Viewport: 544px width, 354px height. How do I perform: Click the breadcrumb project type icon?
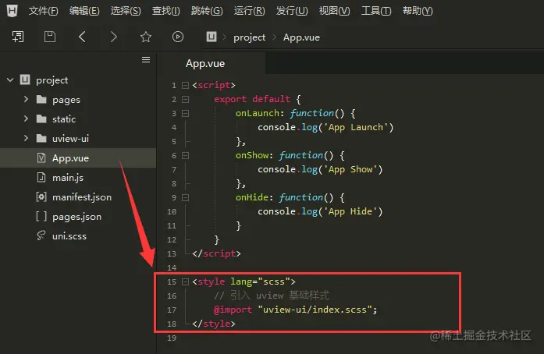(212, 37)
